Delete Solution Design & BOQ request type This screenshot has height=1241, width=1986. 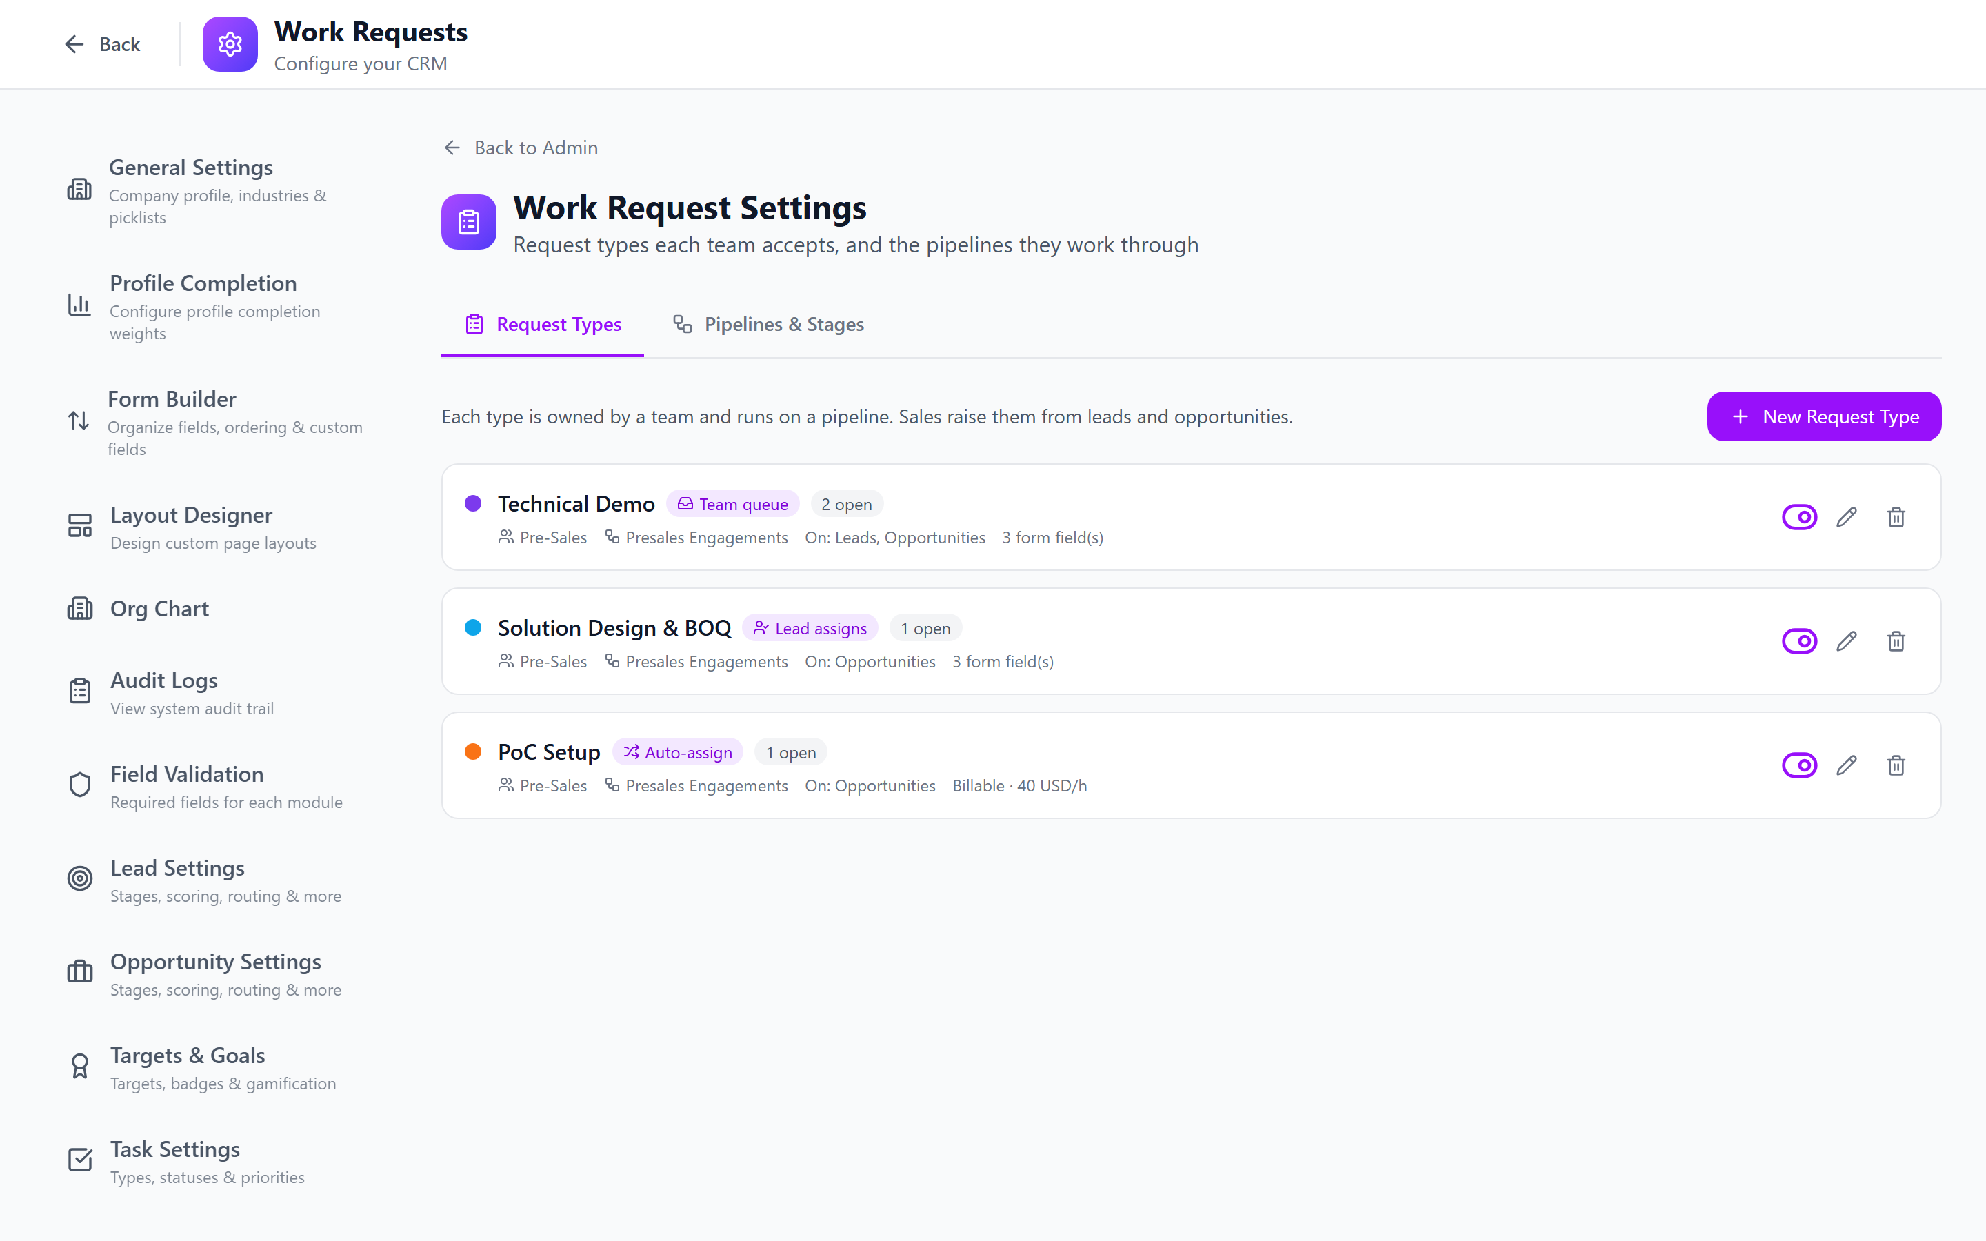click(1896, 641)
